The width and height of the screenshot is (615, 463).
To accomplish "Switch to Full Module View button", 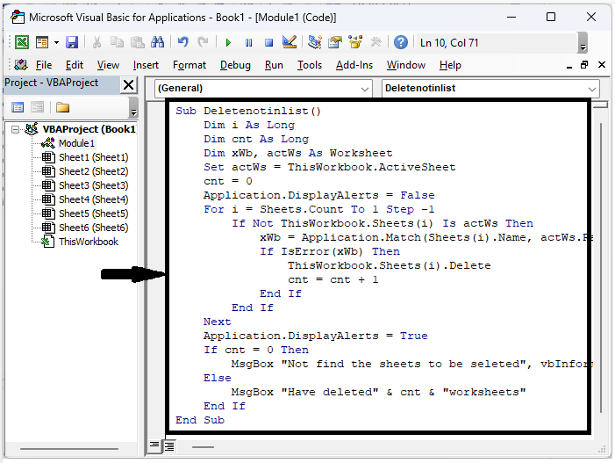I will tap(169, 446).
